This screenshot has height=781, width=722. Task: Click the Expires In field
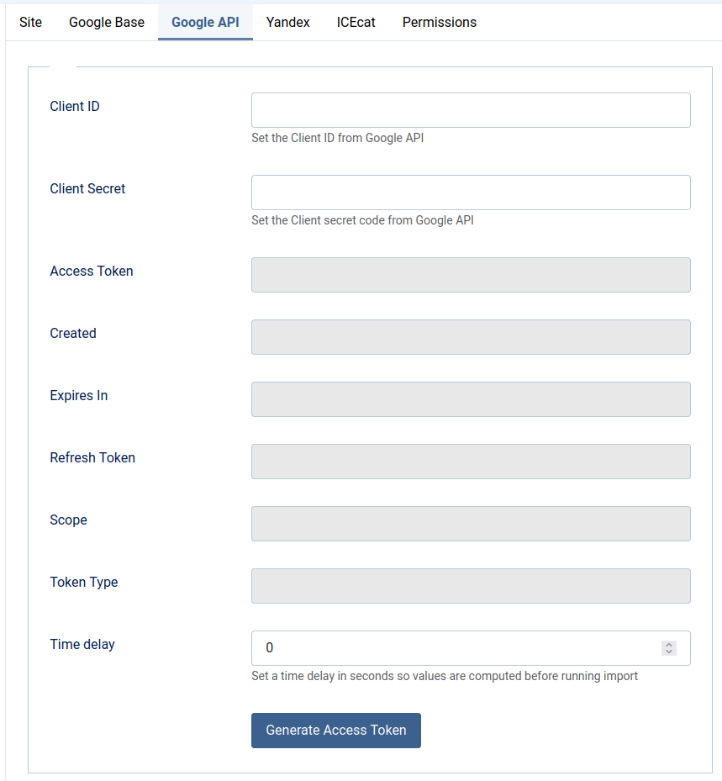pyautogui.click(x=470, y=398)
